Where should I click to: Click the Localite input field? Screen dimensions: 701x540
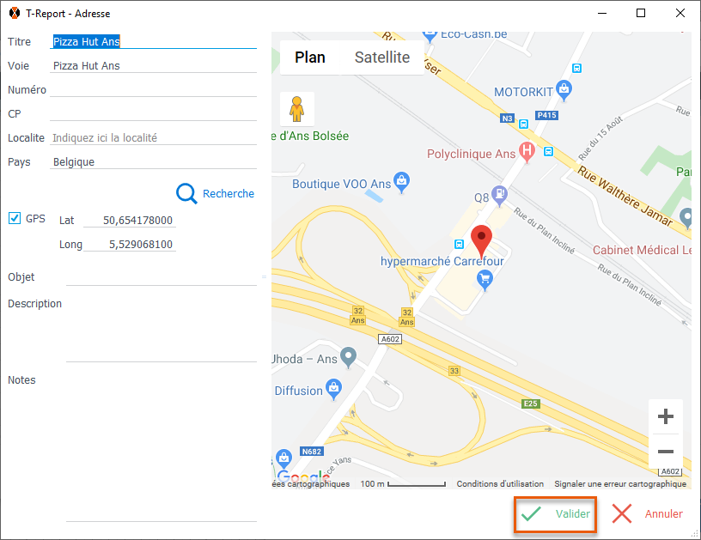[x=153, y=137]
